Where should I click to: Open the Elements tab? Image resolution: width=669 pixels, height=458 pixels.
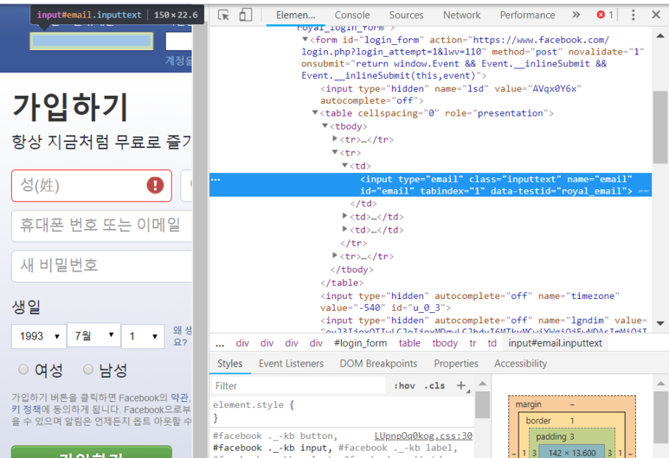pyautogui.click(x=295, y=16)
